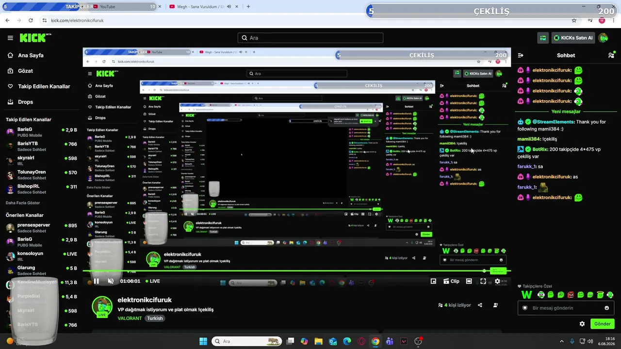Open Microsoft Edge from the taskbar
Viewport: 621px width, 349px height.
pos(347,341)
